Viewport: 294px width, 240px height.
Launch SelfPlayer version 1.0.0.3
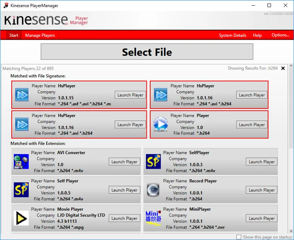point(262,162)
